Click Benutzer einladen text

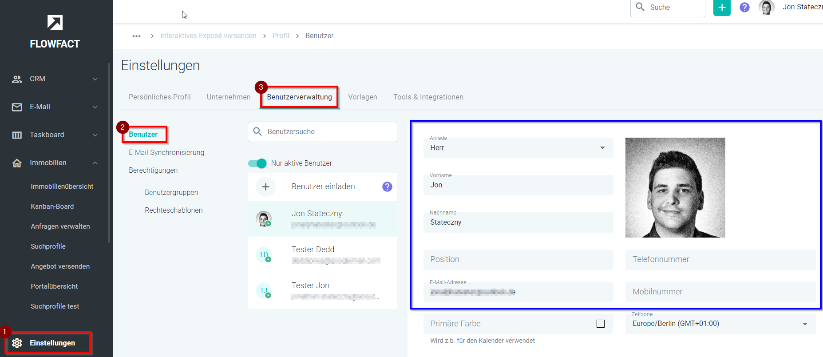(x=323, y=186)
